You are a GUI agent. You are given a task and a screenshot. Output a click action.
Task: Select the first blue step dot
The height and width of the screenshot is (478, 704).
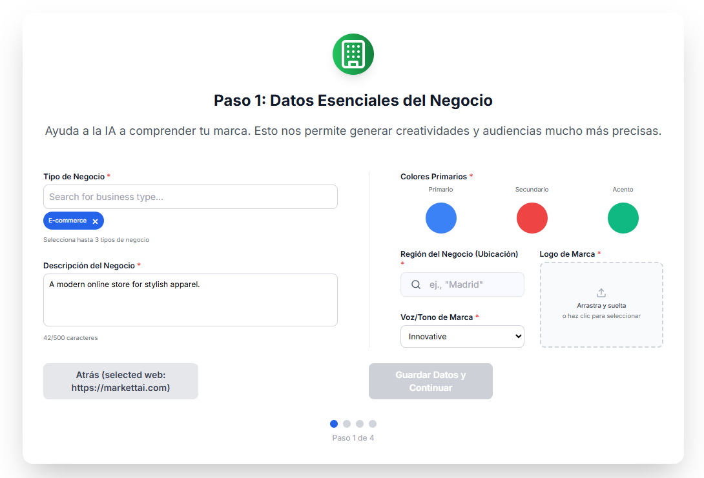[334, 424]
